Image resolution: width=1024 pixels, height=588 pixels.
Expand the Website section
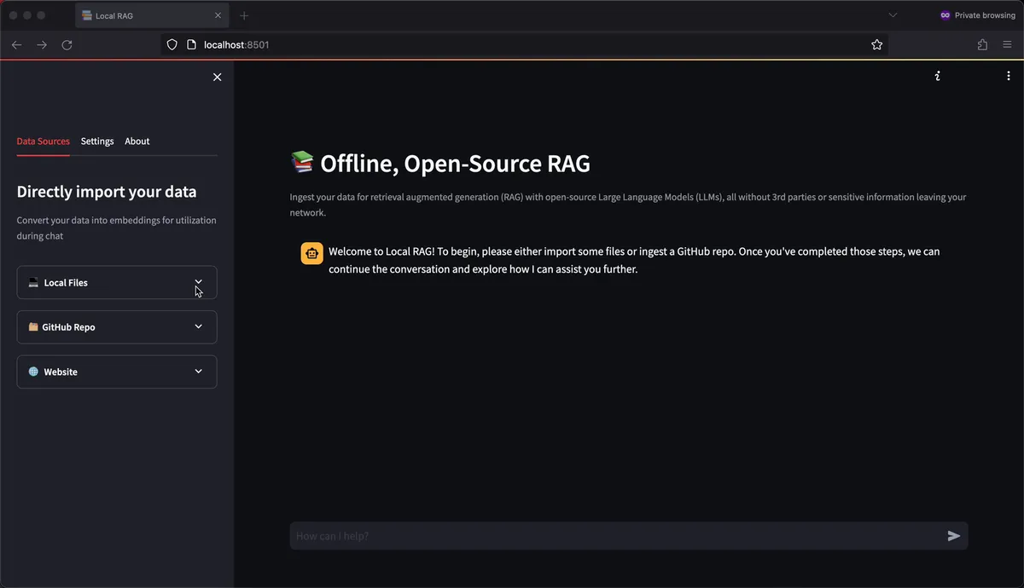pos(117,372)
